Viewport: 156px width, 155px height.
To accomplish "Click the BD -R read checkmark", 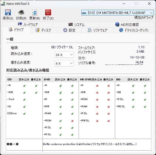I will (133, 86).
